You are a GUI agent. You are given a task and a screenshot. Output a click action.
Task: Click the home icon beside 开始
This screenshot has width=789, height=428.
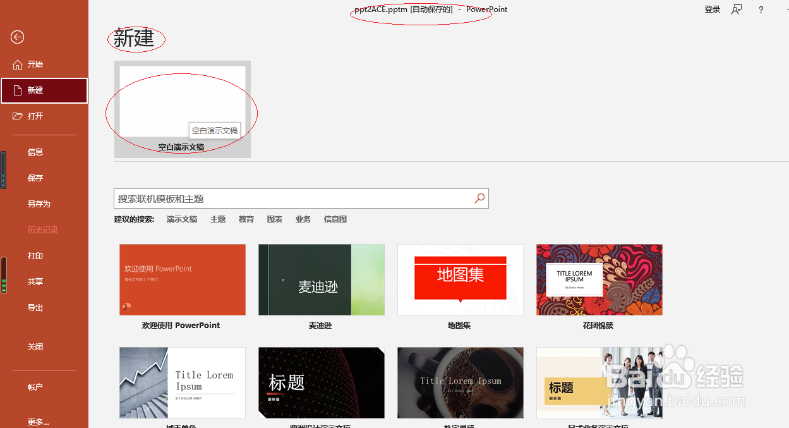[18, 64]
